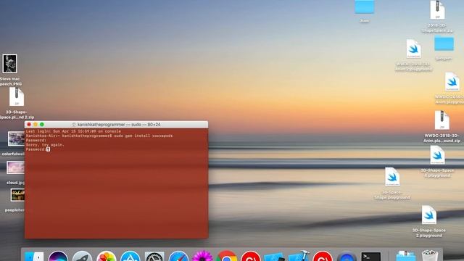Launch Safari from the Dock
The image size is (464, 261).
[x=178, y=256]
